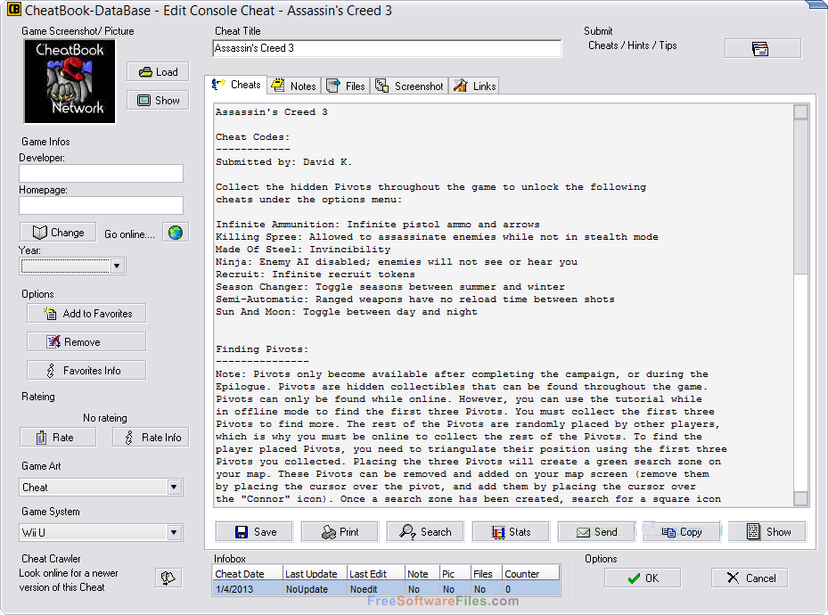Click the Show button beside Copy
Viewport: 828px width, 615px height.
[x=767, y=531]
